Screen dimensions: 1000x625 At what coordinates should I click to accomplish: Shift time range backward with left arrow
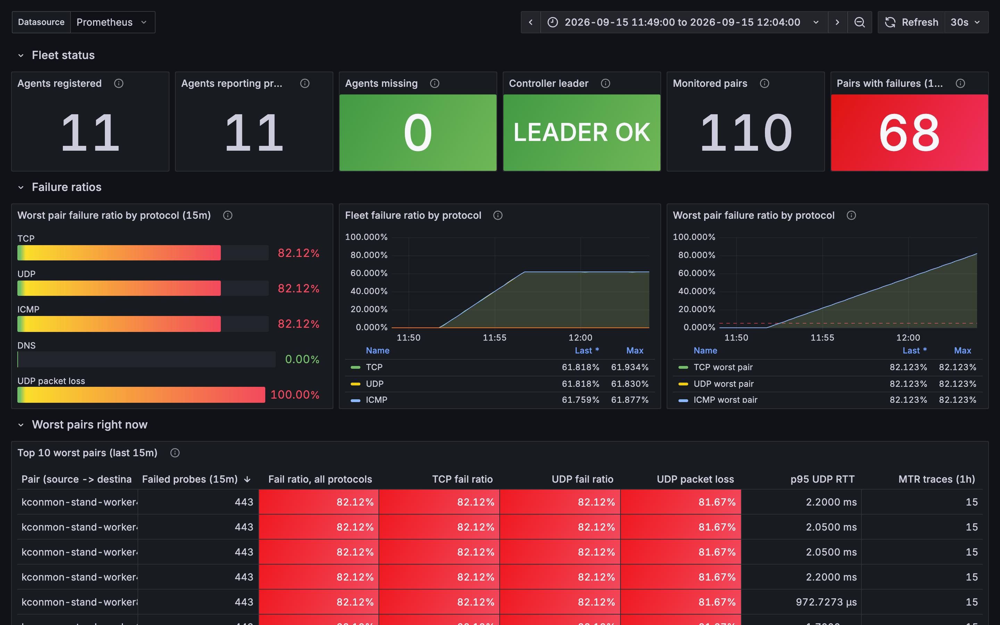tap(531, 22)
